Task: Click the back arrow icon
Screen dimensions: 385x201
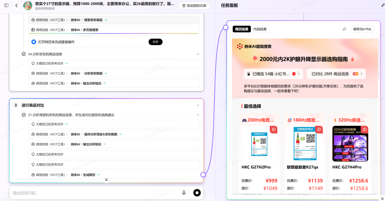Action: (x=16, y=5)
